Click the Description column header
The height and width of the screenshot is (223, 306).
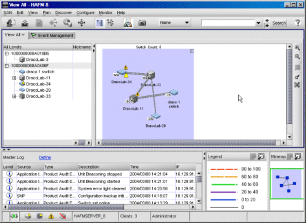tap(103, 167)
